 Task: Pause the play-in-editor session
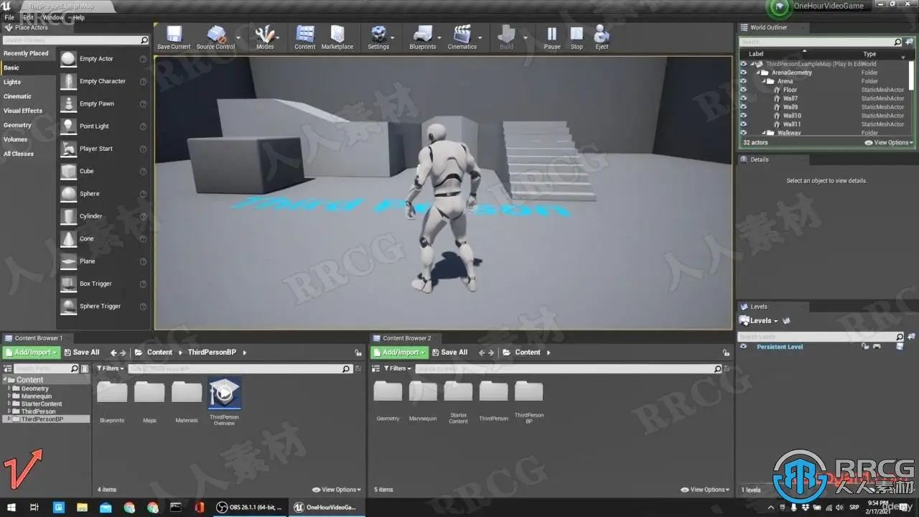point(552,37)
